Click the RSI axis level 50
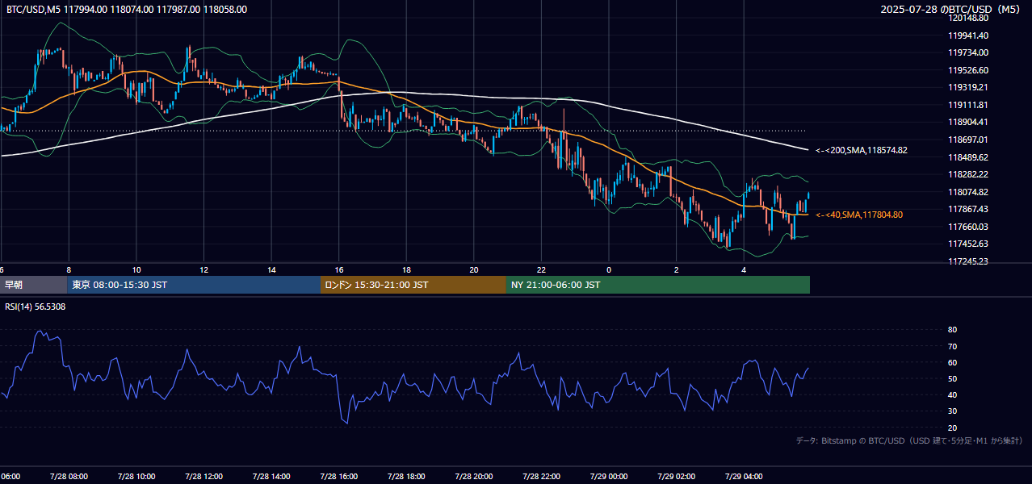The width and height of the screenshot is (1032, 484). tap(952, 378)
